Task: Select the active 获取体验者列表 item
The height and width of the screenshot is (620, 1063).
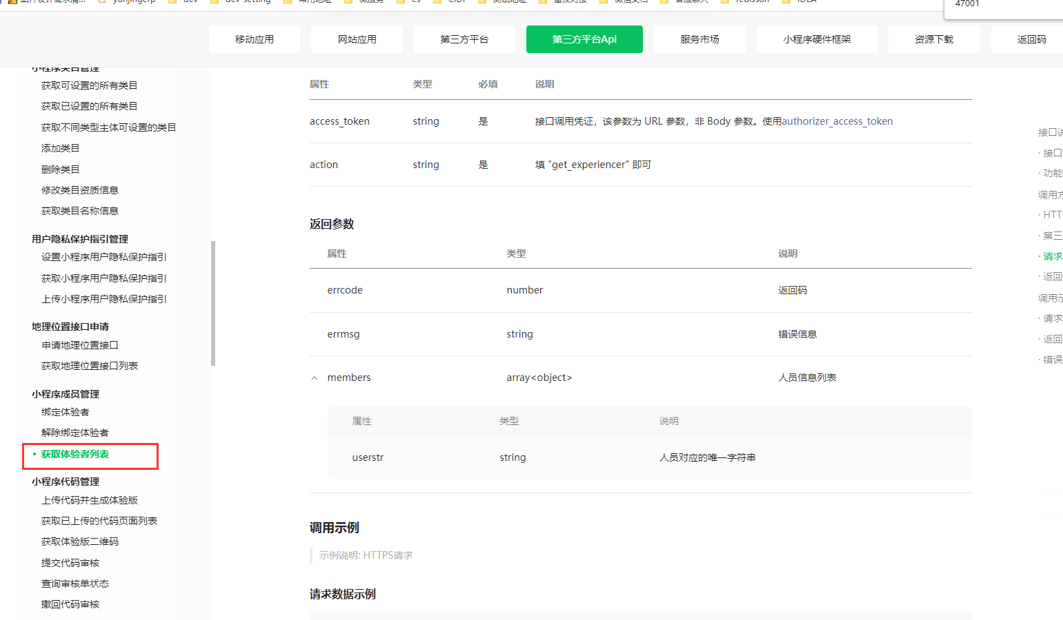Action: (x=75, y=454)
